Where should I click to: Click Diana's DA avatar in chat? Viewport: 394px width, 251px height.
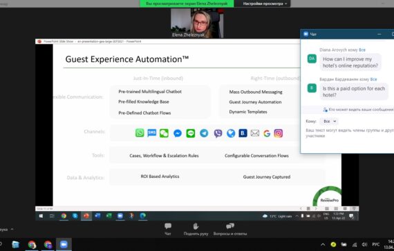pyautogui.click(x=312, y=59)
